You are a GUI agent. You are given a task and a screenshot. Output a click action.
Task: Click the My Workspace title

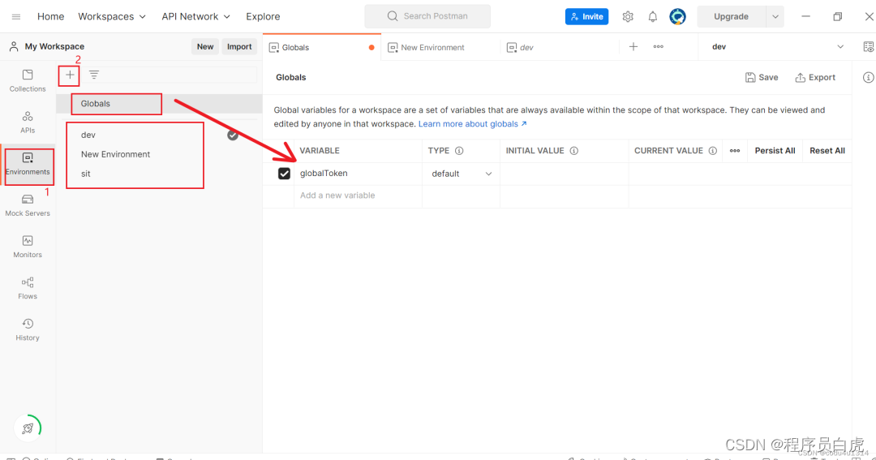coord(54,47)
